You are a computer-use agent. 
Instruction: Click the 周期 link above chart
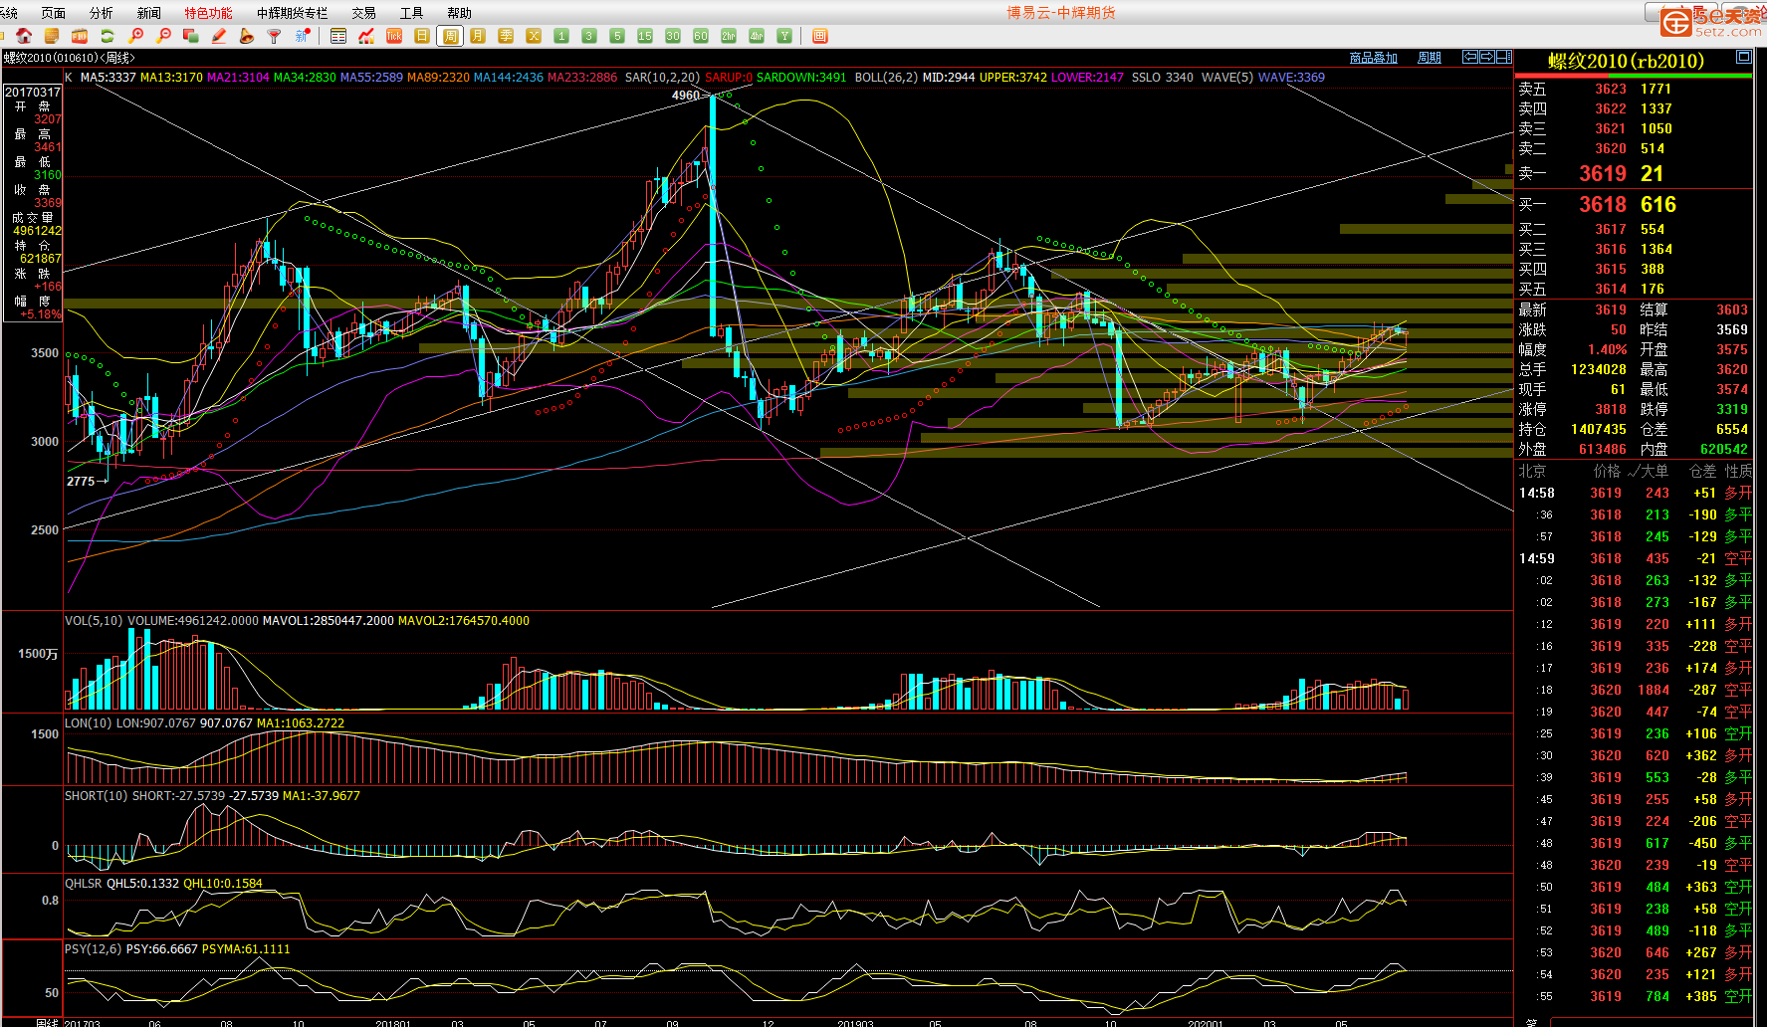coord(1430,58)
